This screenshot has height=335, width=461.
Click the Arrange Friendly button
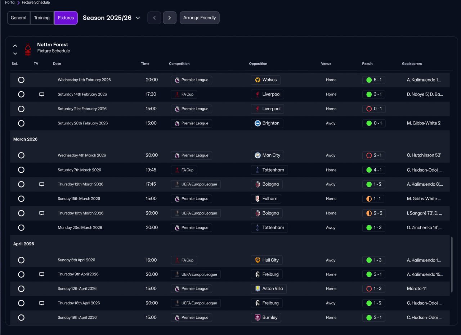200,18
